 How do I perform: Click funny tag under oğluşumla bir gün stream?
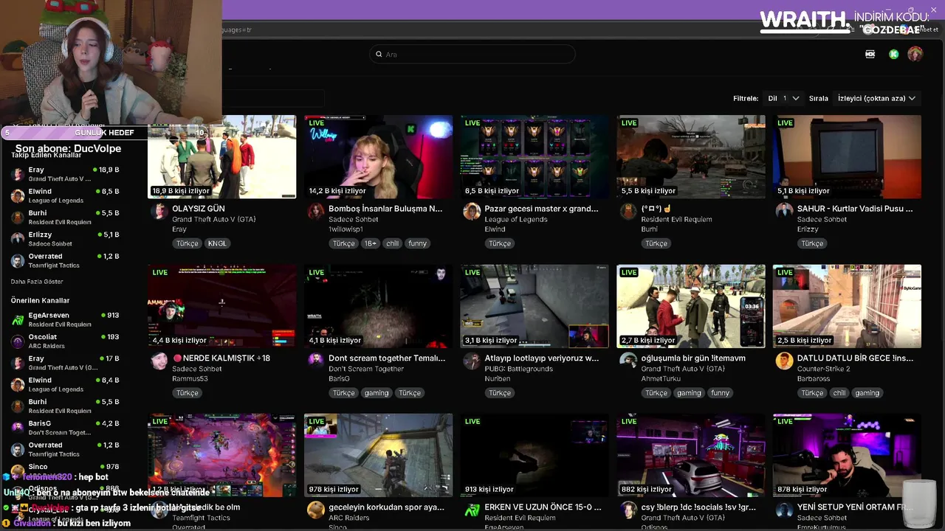point(721,393)
